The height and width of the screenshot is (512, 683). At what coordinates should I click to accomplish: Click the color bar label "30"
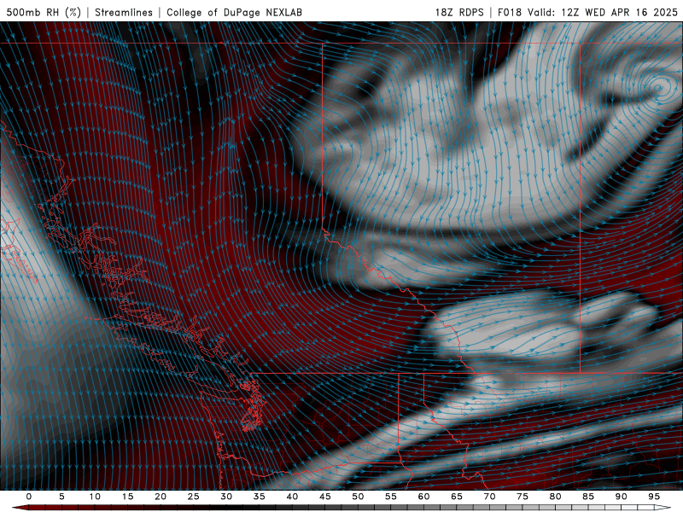226,497
